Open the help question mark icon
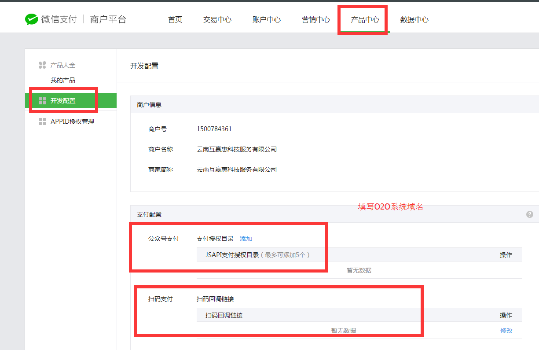Image resolution: width=539 pixels, height=350 pixels. click(x=531, y=214)
